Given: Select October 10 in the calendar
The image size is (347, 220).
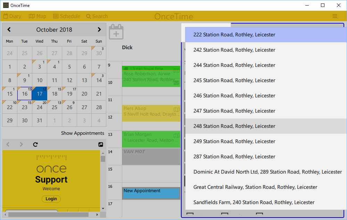Looking at the screenshot, I should (x=40, y=80).
